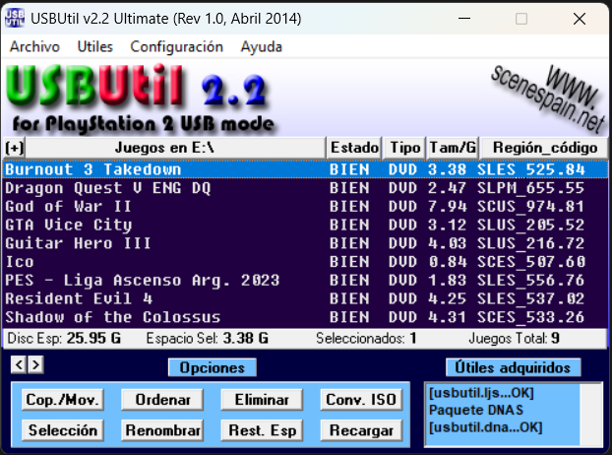612x455 pixels.
Task: Sort by Tipo column header
Action: click(404, 148)
